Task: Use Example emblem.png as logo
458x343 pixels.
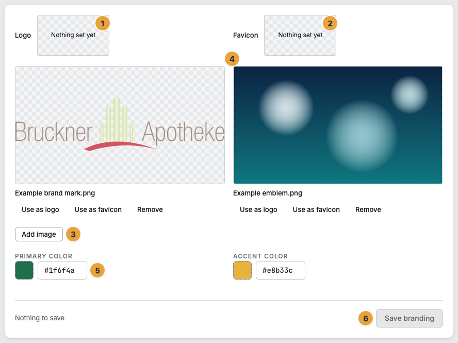Action: (258, 209)
